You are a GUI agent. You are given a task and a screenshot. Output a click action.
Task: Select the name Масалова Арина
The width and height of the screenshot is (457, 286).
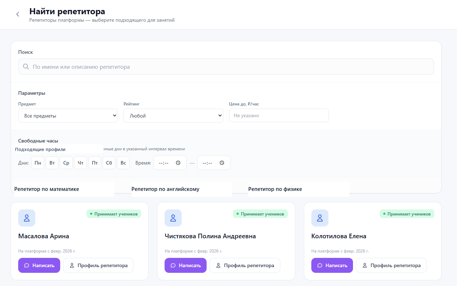(x=43, y=236)
